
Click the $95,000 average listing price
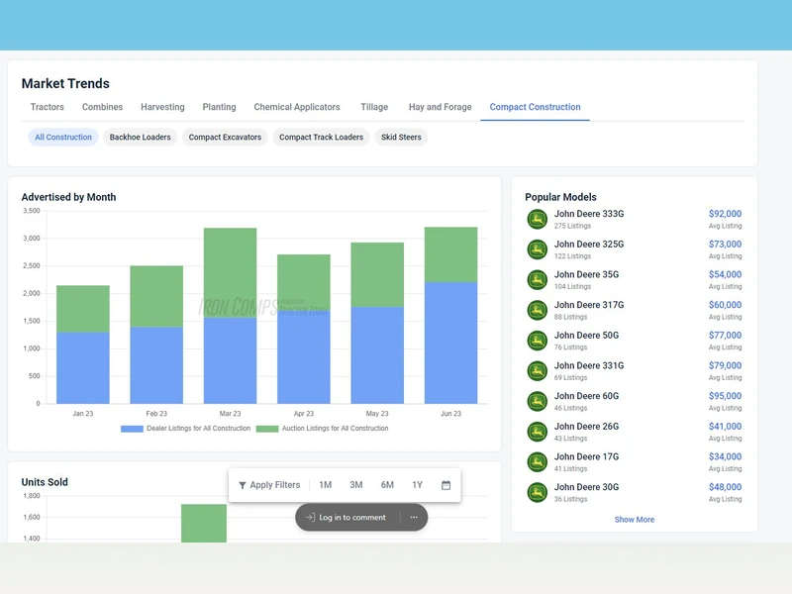725,395
